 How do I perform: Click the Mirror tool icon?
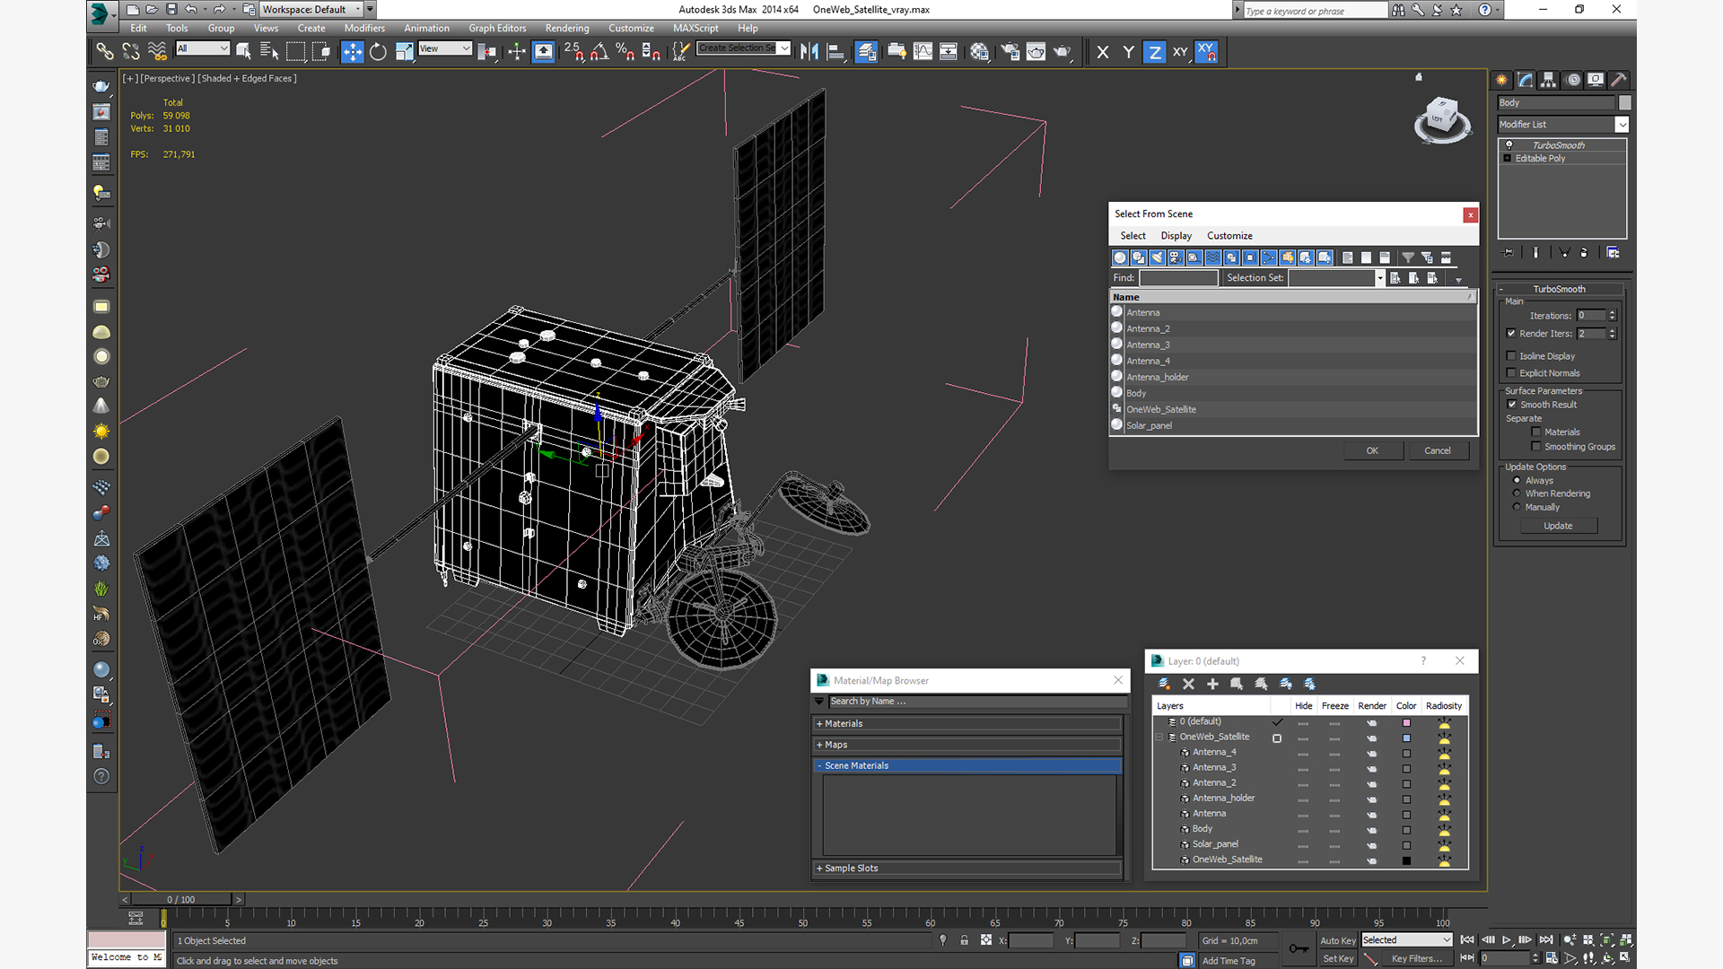[x=809, y=52]
